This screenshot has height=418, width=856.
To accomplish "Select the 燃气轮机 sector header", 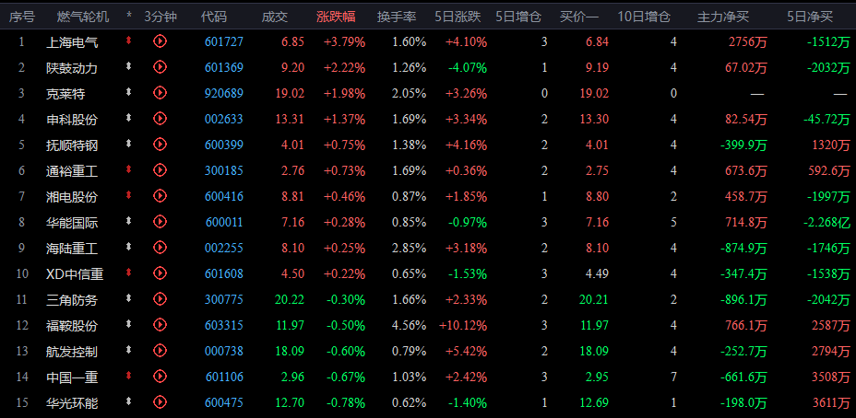I will (83, 17).
